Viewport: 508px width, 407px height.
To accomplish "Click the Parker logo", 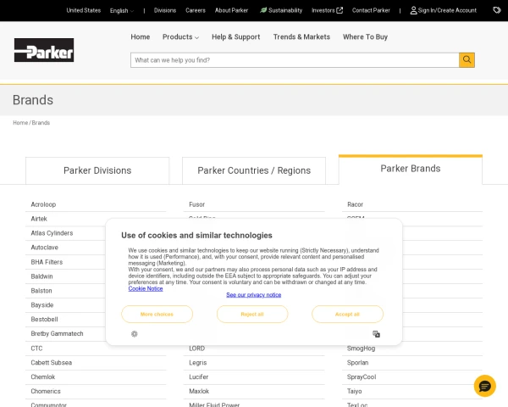I will [x=44, y=50].
